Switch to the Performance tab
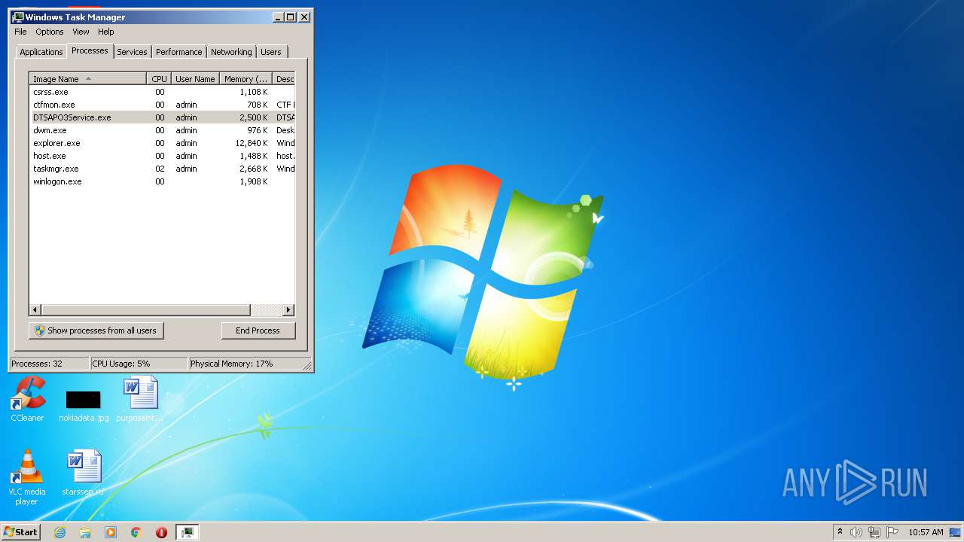964x542 pixels. (179, 52)
